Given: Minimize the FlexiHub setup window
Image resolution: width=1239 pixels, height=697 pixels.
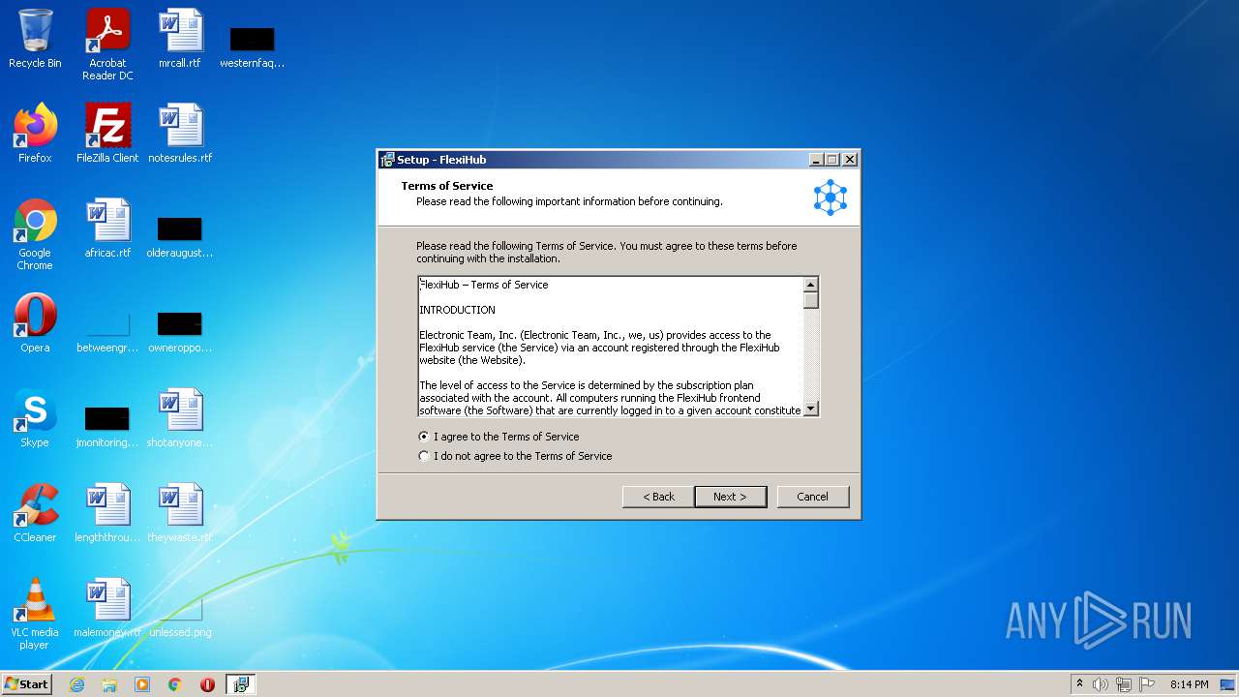Looking at the screenshot, I should pyautogui.click(x=816, y=160).
